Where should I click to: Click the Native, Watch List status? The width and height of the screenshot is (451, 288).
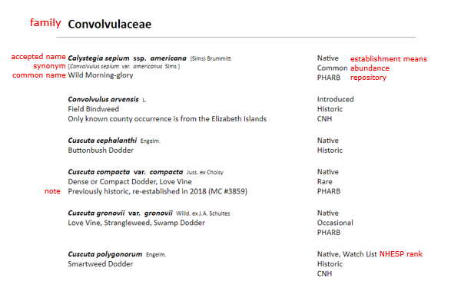tap(347, 254)
